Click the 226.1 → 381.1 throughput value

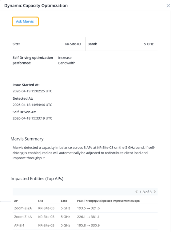tap(88, 217)
